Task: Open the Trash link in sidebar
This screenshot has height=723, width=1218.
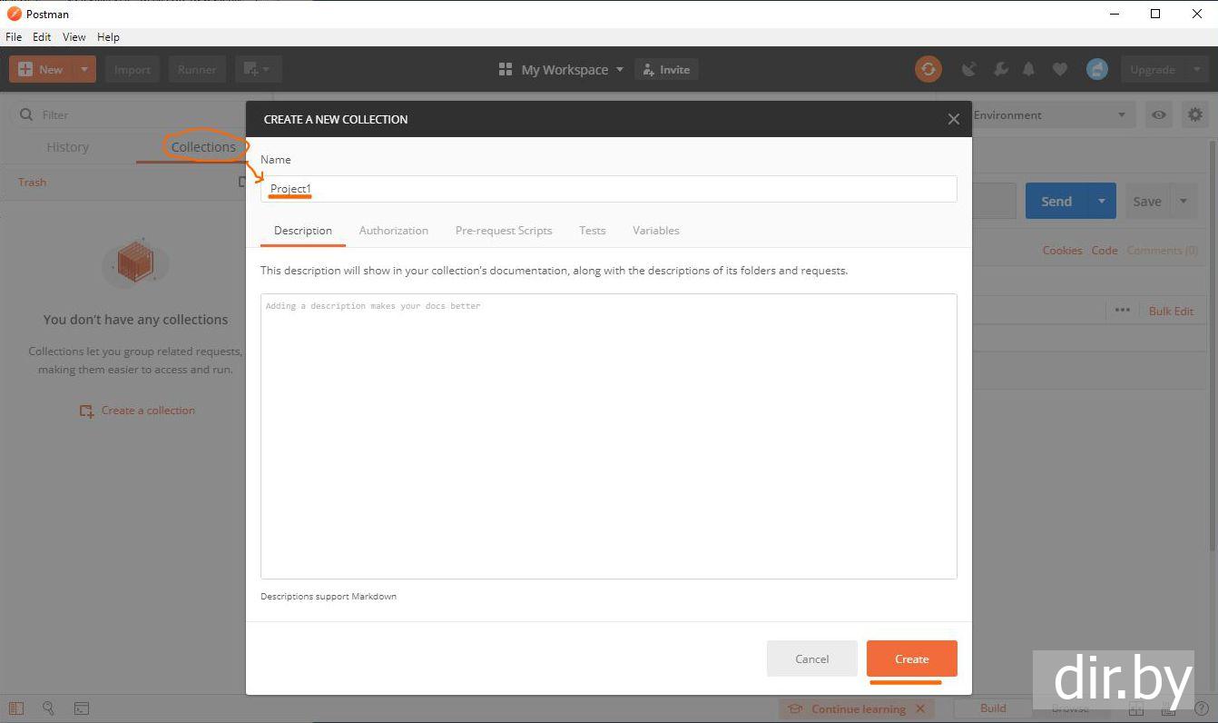Action: tap(32, 182)
